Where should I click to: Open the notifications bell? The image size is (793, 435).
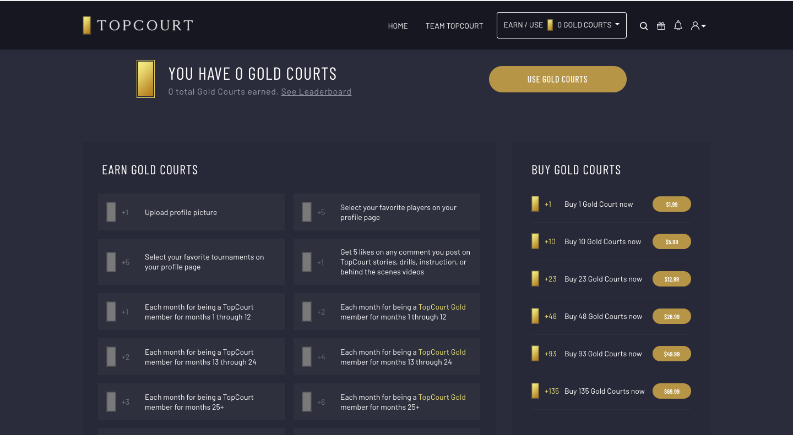pos(678,26)
